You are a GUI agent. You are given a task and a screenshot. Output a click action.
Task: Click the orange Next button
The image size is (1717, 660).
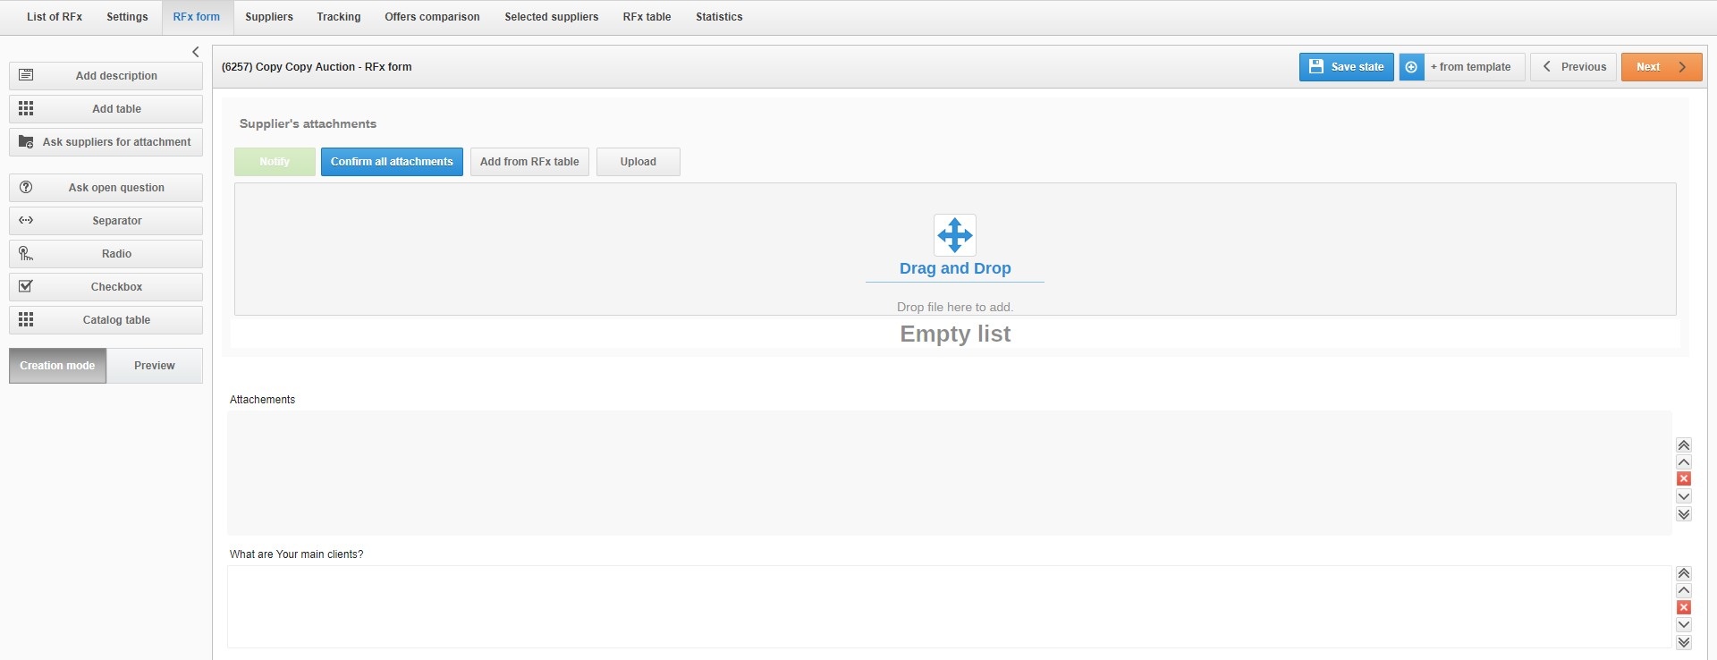(x=1661, y=67)
